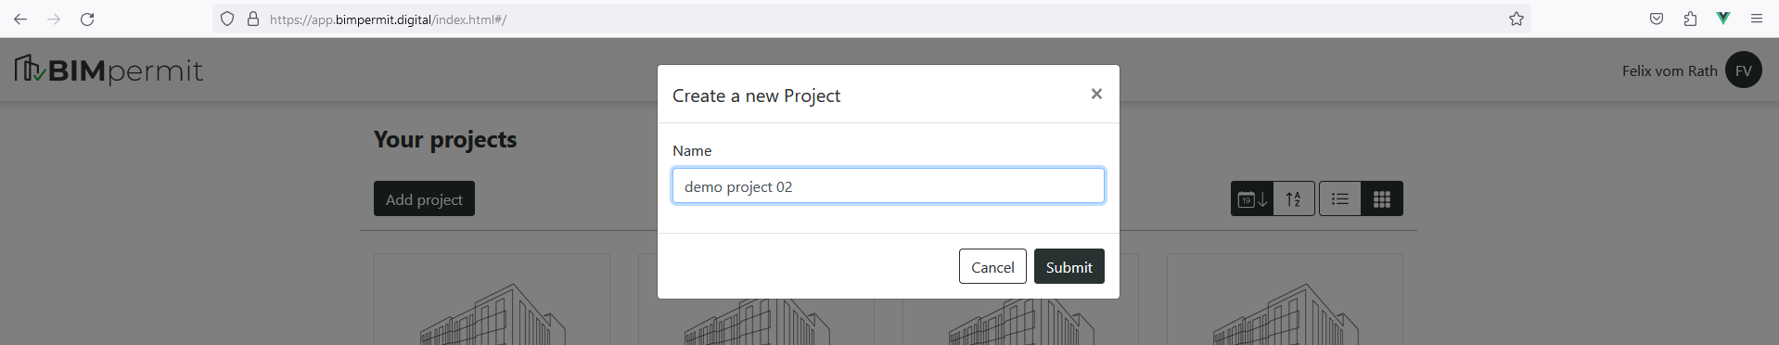Sort projects alphabetically A-Z icon

point(1294,198)
